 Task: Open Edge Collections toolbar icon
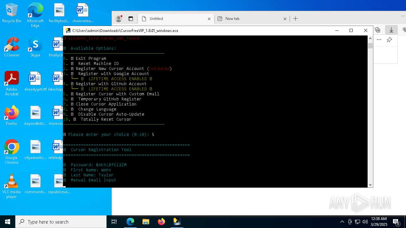pyautogui.click(x=377, y=30)
